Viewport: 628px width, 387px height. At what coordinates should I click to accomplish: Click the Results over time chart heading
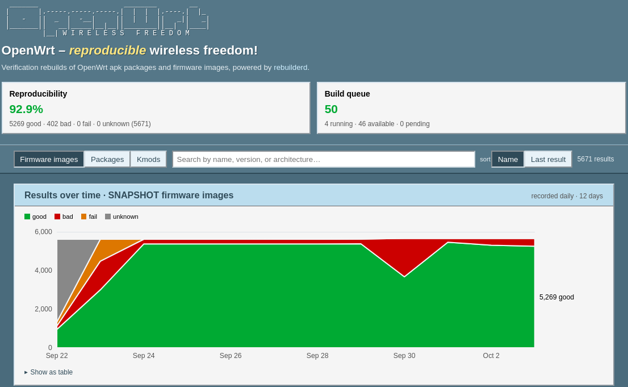[x=129, y=195]
